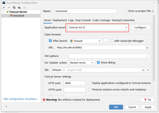Click IntelliJ icon in dialog title bar

[x=4, y=3]
